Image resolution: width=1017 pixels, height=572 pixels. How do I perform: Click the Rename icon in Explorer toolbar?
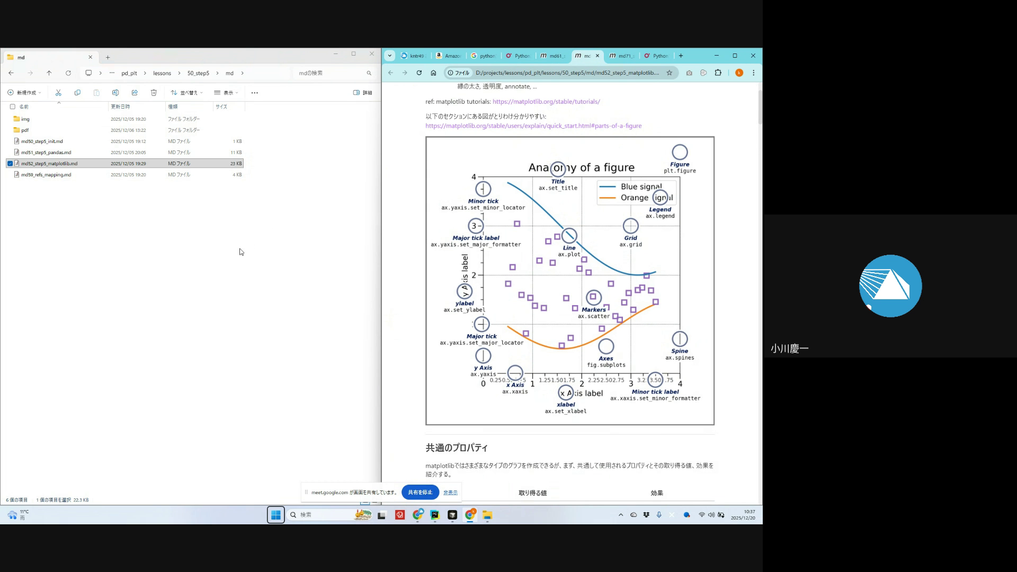pyautogui.click(x=115, y=93)
